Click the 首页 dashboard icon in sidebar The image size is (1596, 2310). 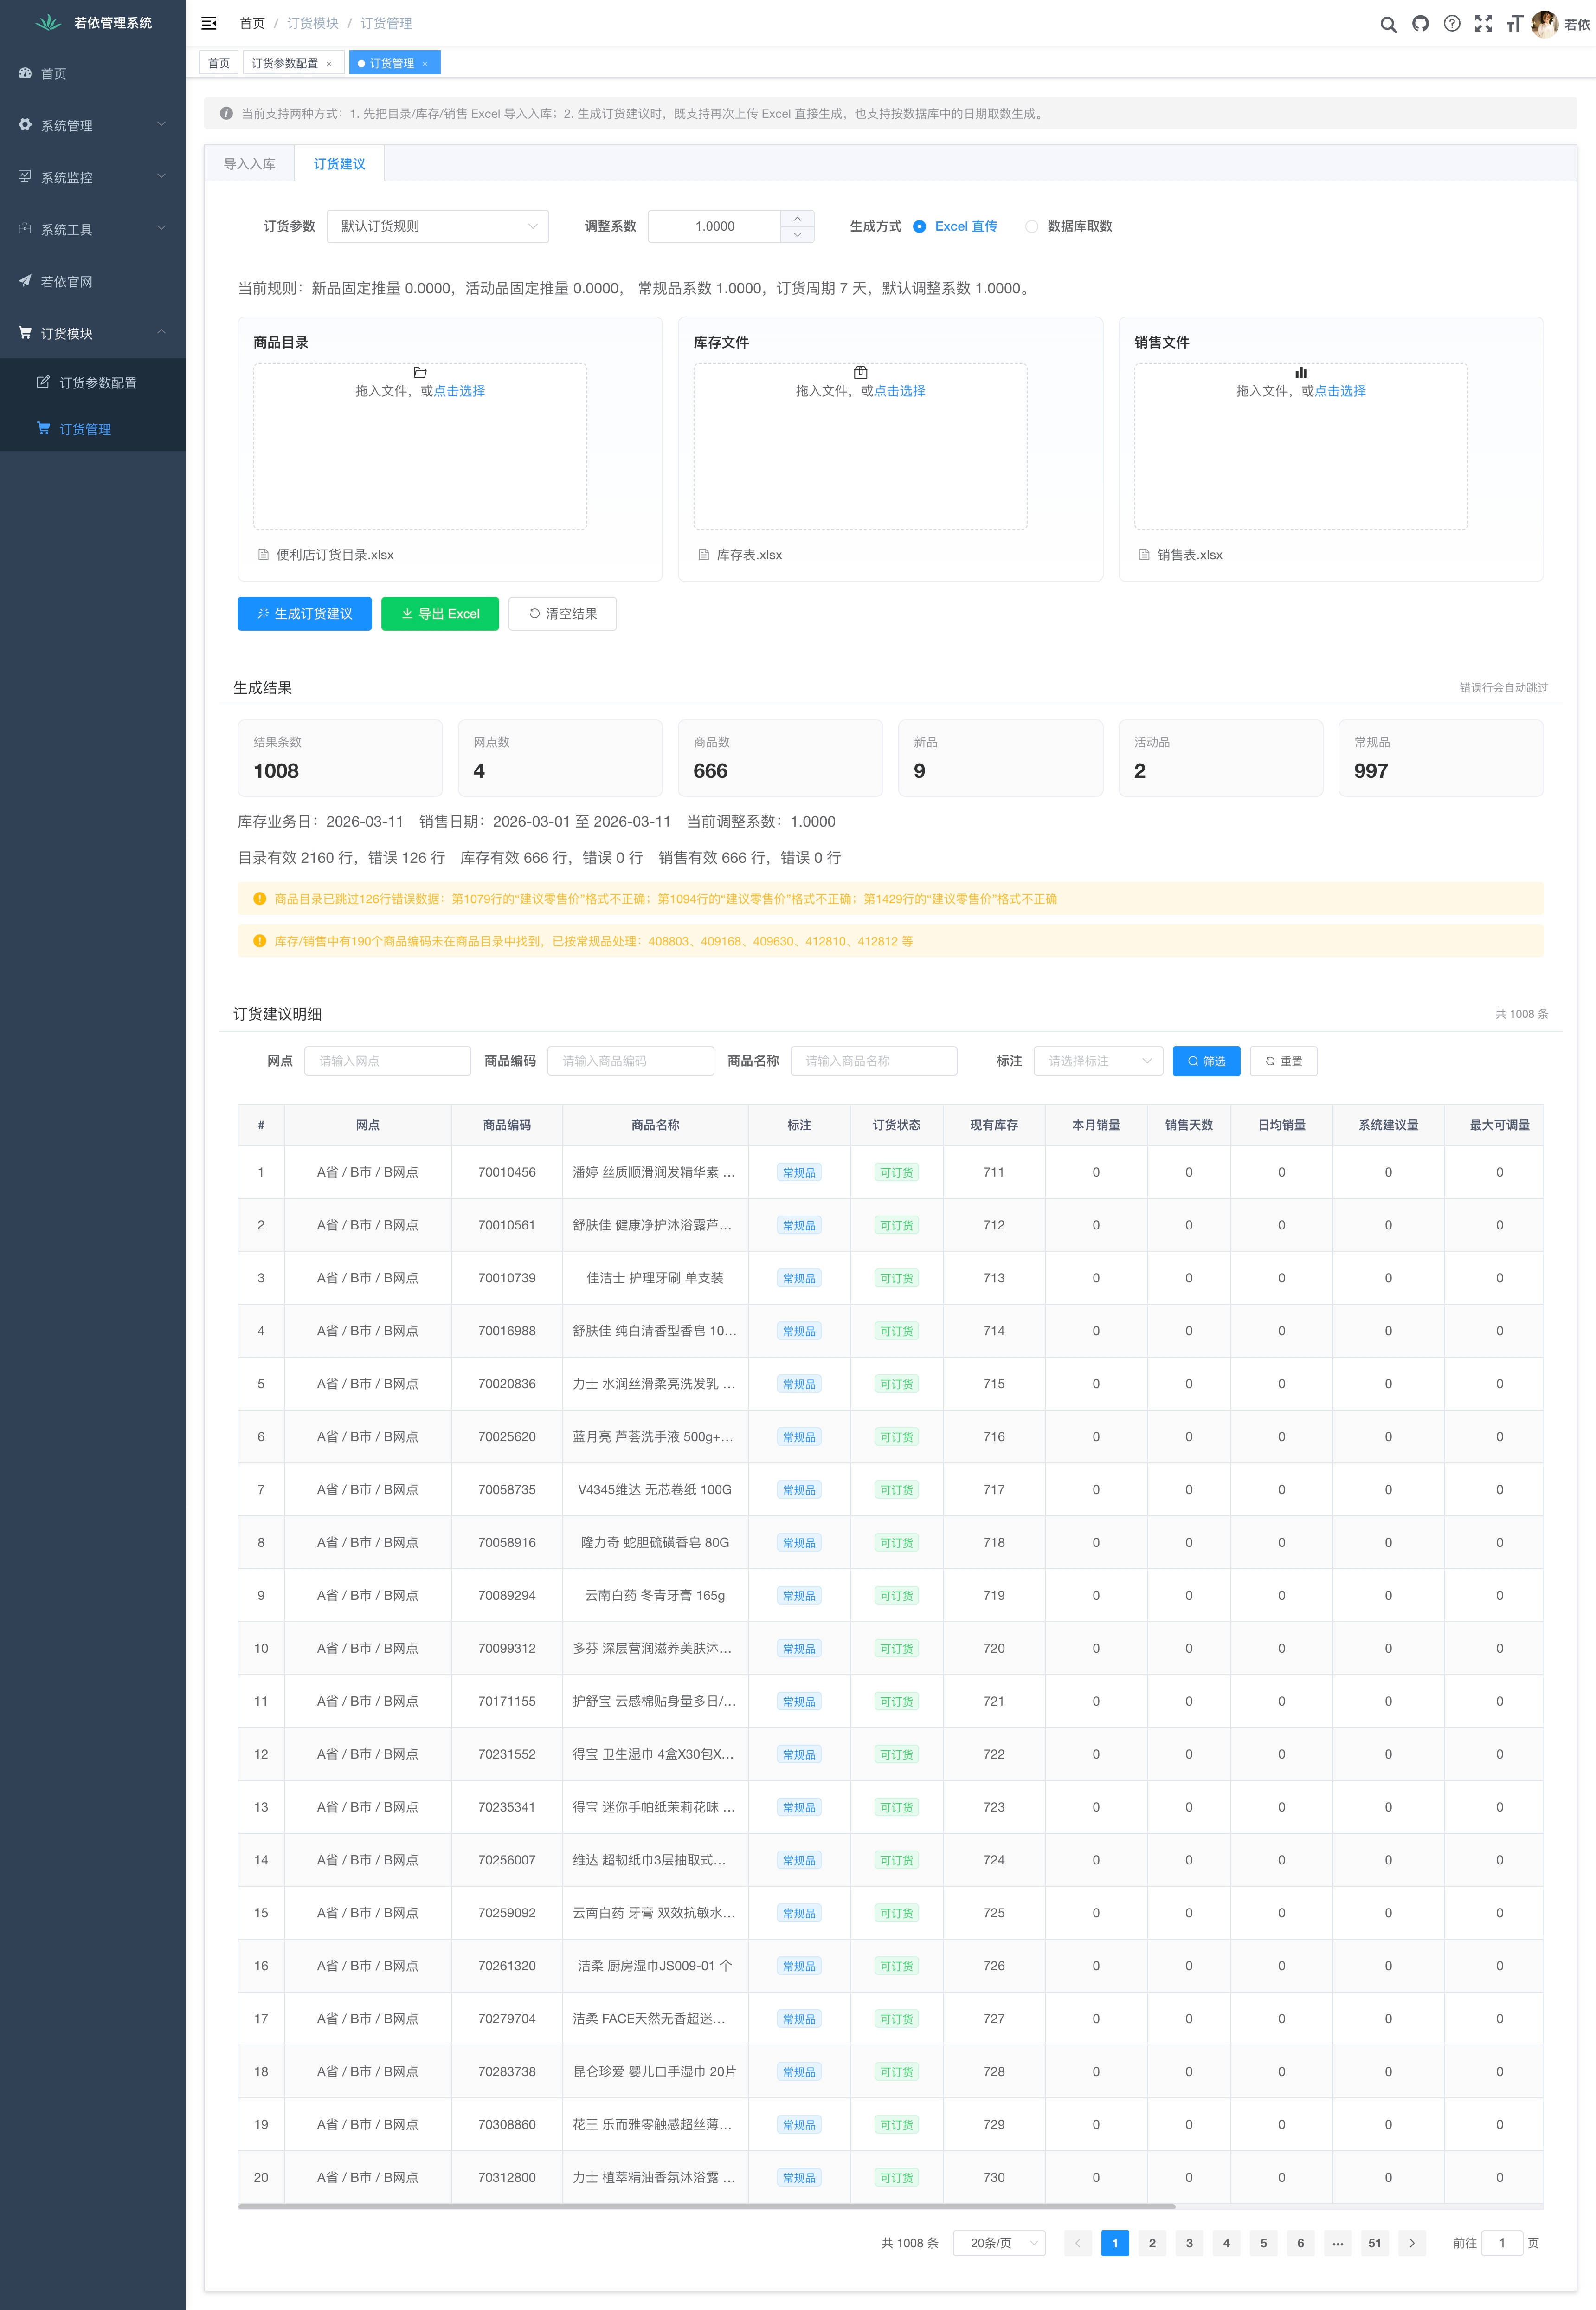point(25,73)
